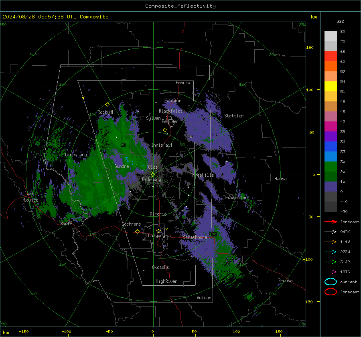The height and width of the screenshot is (337, 361).
Task: Click the 45 dBZ scale value
Action: [343, 111]
